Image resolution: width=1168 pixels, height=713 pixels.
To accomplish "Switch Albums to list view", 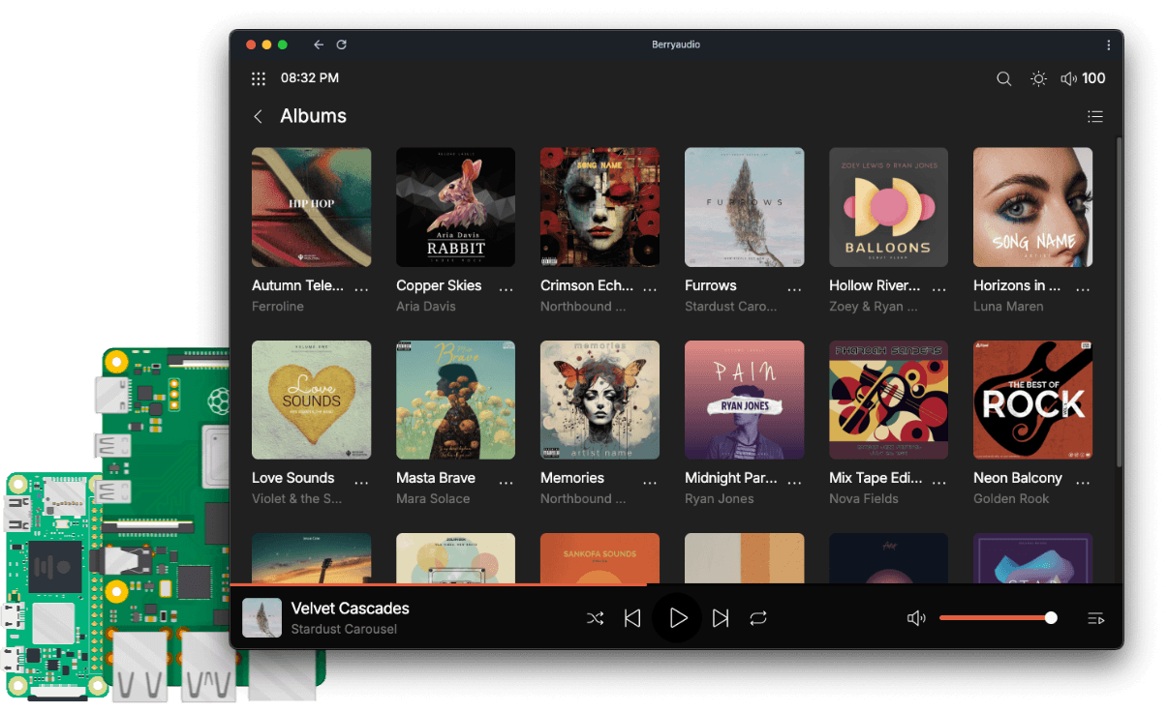I will [1095, 115].
